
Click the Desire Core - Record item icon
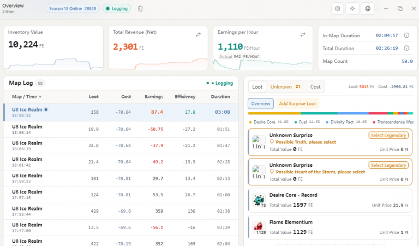pyautogui.click(x=259, y=201)
